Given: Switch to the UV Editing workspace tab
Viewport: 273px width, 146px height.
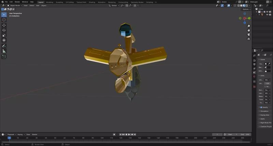Looking at the screenshot, I should point(70,2).
